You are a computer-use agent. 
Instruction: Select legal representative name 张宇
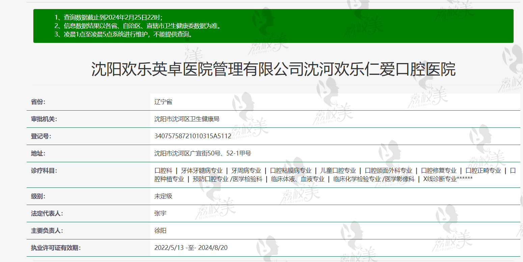(160, 213)
